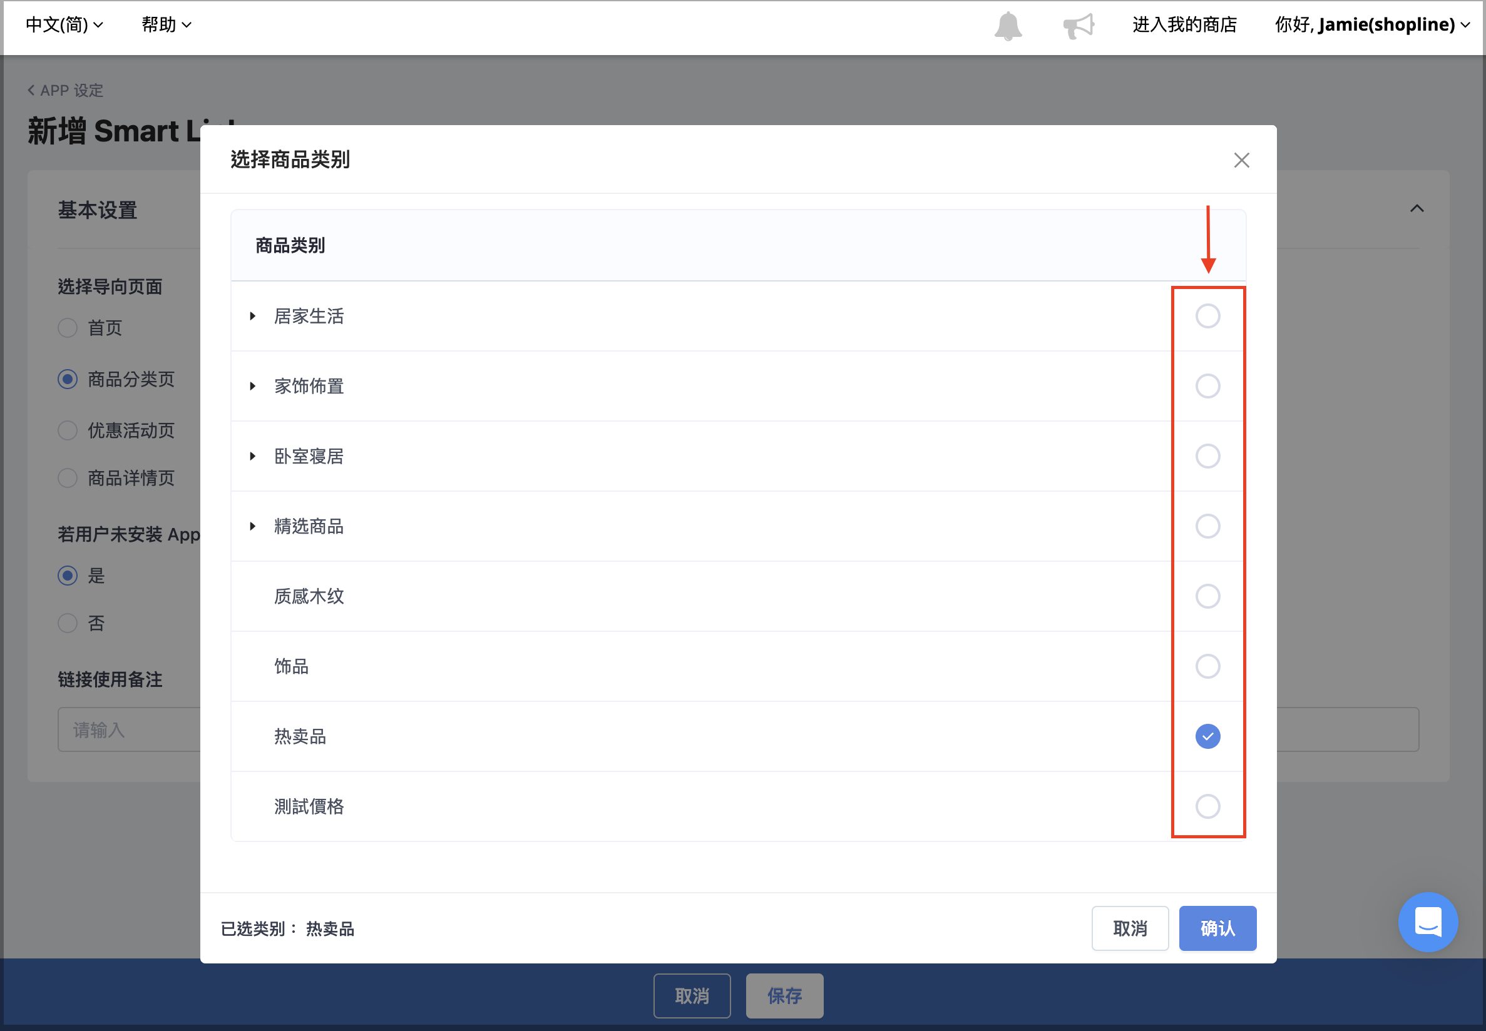Collapse the 基本设置 section chevron
1486x1031 pixels.
(1417, 208)
